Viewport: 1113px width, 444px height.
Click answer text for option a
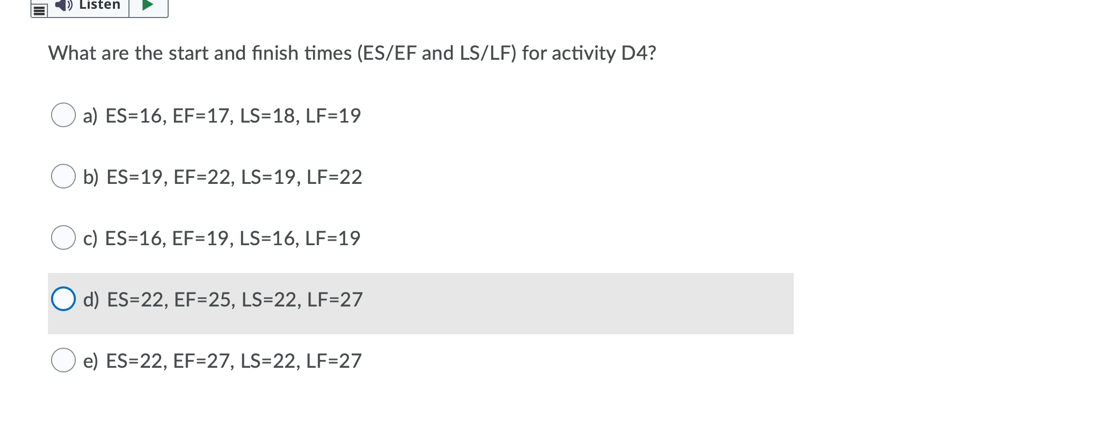222,115
